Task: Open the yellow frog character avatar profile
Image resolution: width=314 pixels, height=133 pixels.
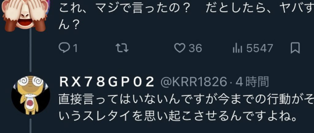Action: tap(31, 95)
